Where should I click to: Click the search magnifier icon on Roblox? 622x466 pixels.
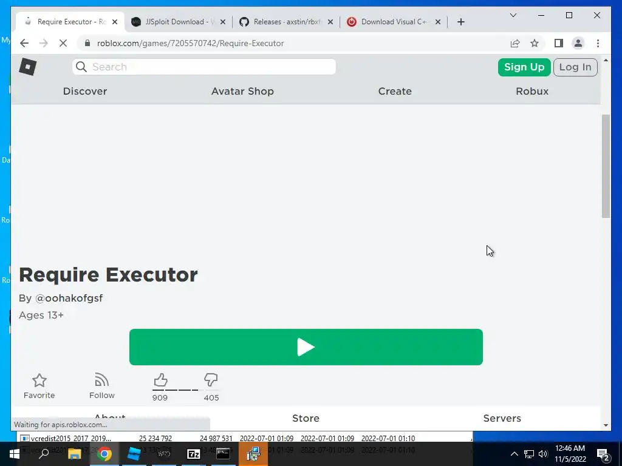[81, 67]
